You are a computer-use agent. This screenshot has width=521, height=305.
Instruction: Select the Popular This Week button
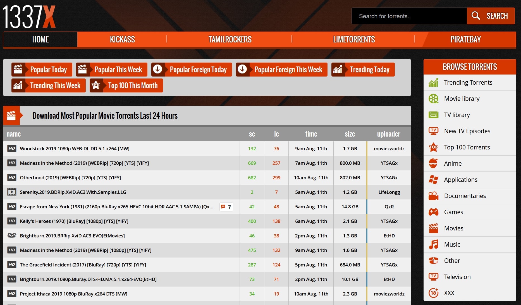112,70
